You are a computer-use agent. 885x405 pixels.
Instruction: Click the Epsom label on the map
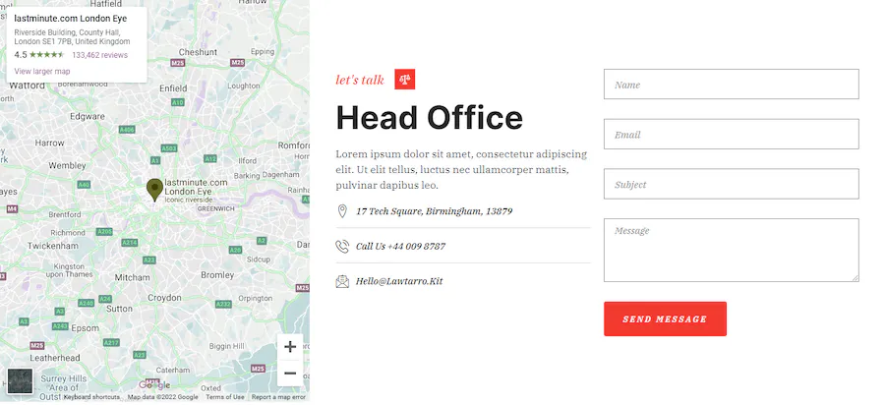pyautogui.click(x=86, y=328)
